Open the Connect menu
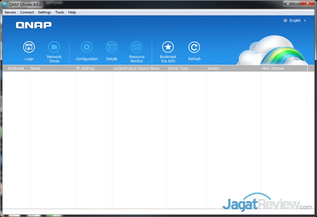This screenshot has width=317, height=217. click(27, 12)
